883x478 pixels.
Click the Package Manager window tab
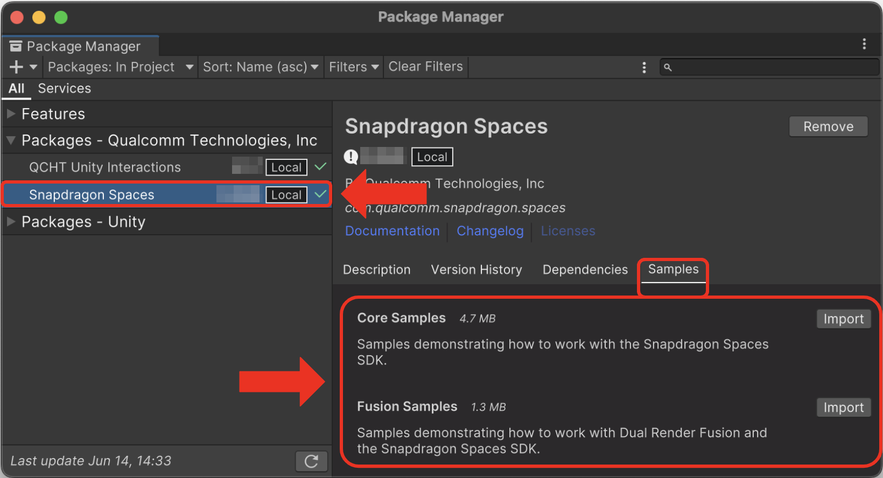pyautogui.click(x=81, y=46)
